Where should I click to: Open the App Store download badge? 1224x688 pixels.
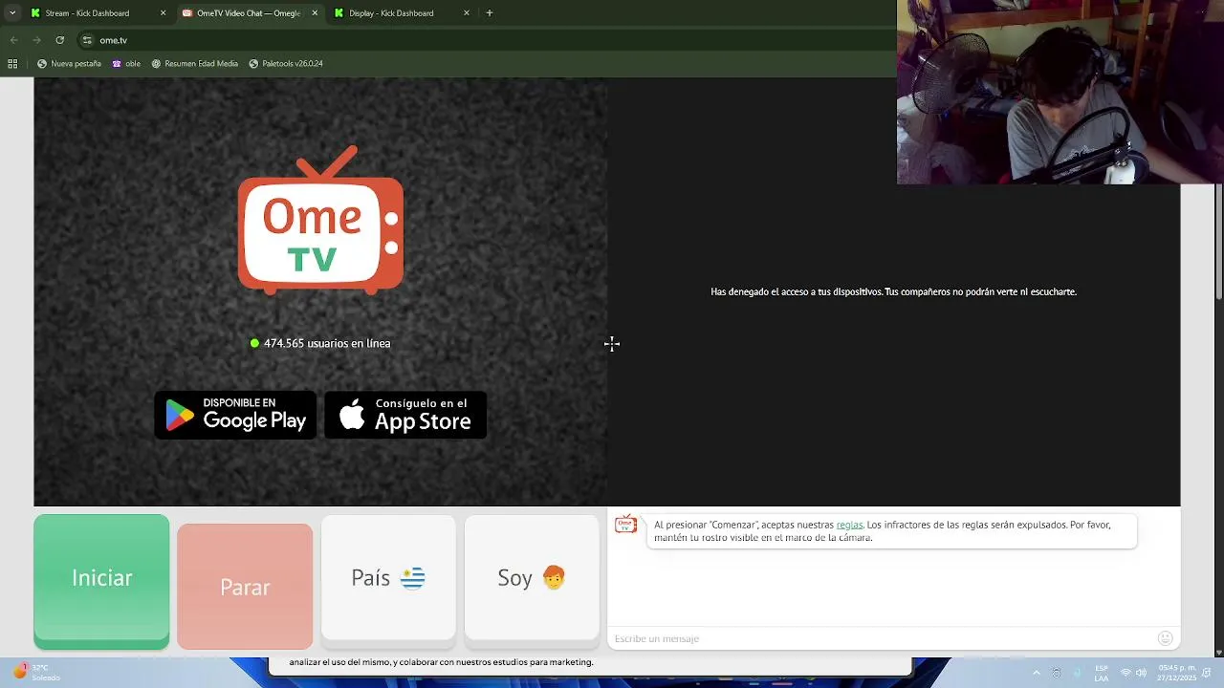(x=405, y=415)
